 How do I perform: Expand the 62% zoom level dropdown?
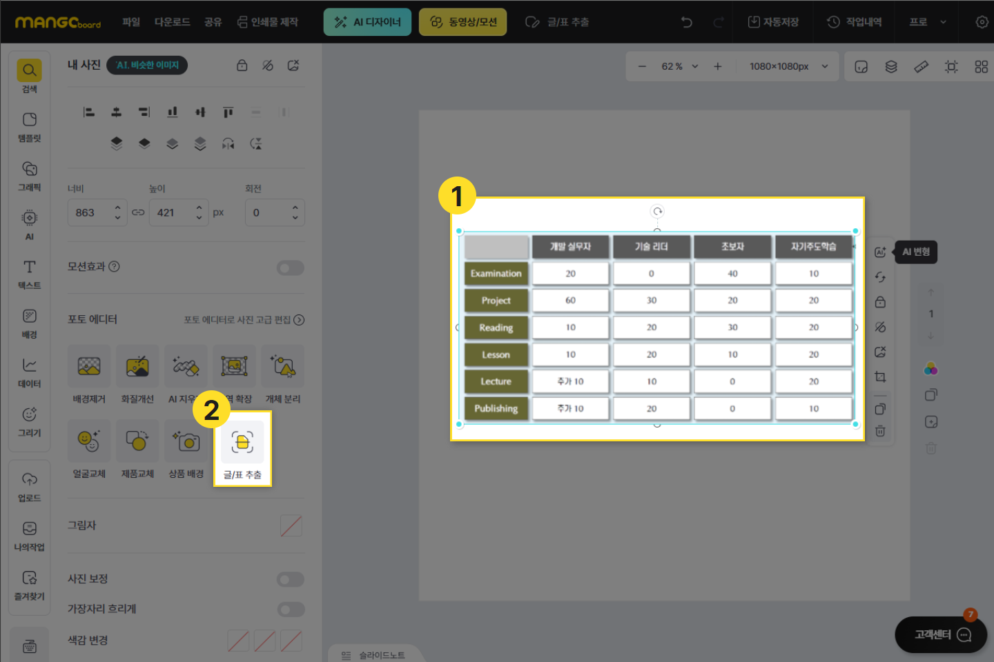(x=679, y=66)
